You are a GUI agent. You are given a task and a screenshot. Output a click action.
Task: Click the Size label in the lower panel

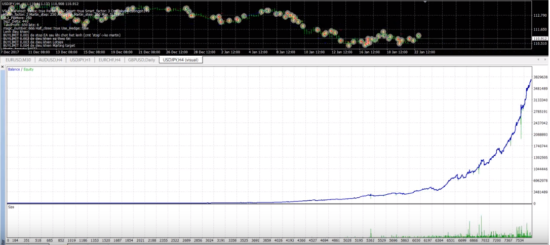[11, 207]
